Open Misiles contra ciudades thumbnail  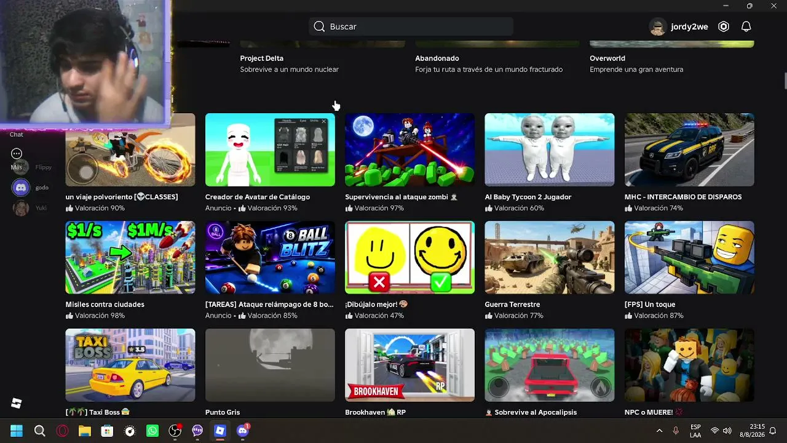tap(130, 257)
